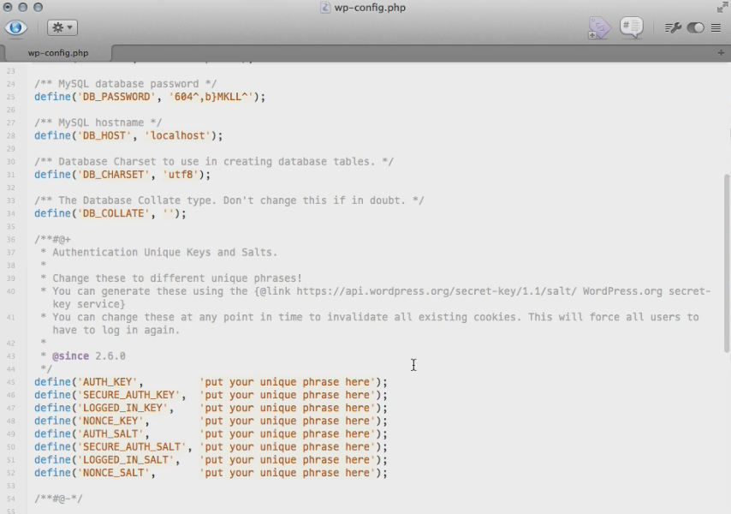Click the unique phrase string on the AUTH_KEY line
Screen dimensions: 731x514
(288, 382)
